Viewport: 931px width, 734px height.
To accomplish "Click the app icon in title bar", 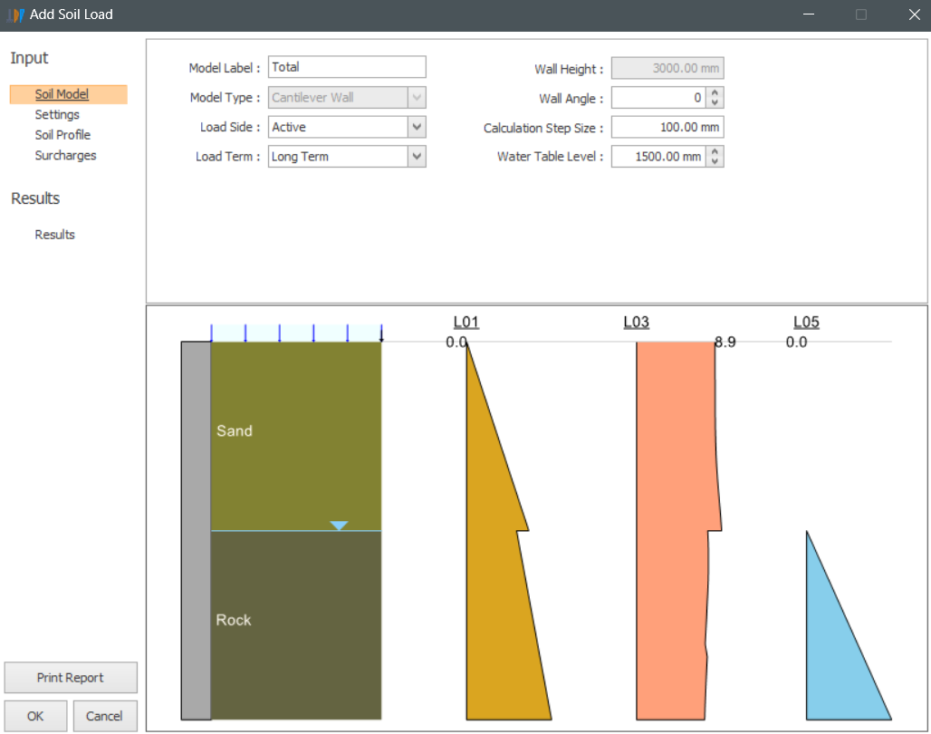I will [x=14, y=14].
